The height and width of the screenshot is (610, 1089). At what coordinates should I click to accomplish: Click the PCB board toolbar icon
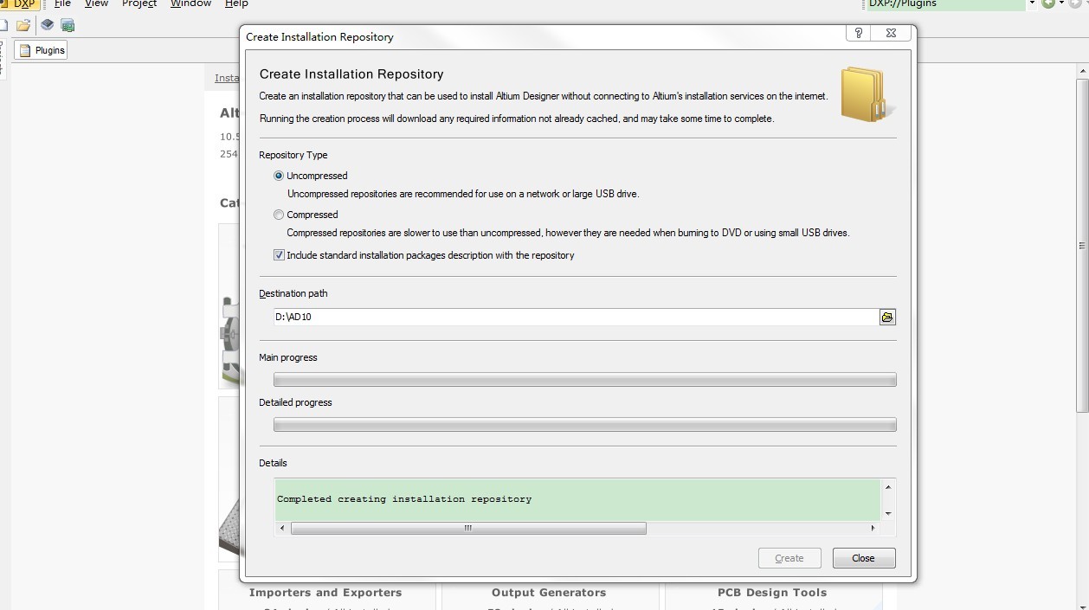coord(68,25)
